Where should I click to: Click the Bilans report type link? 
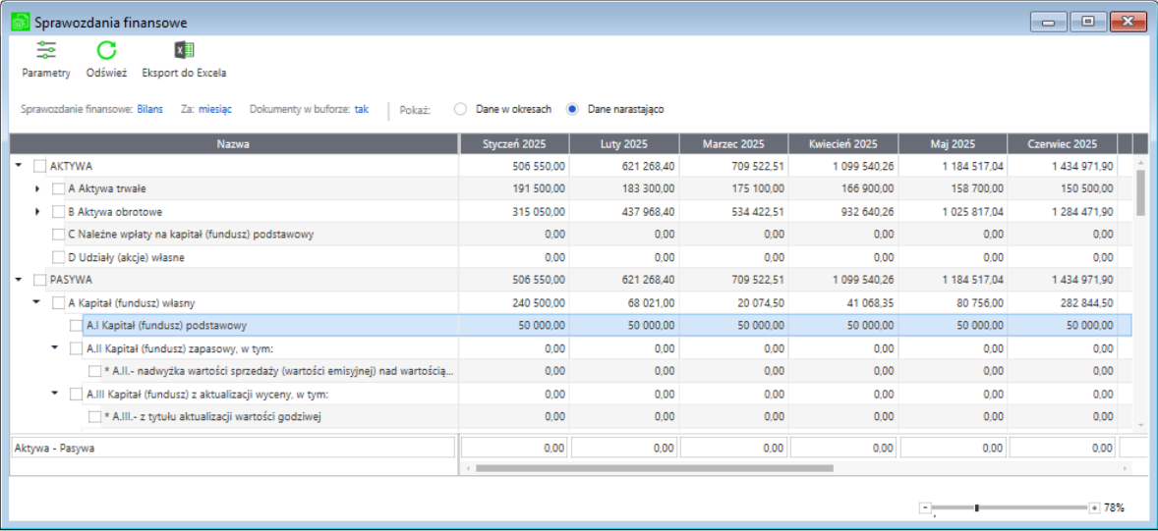coord(149,109)
